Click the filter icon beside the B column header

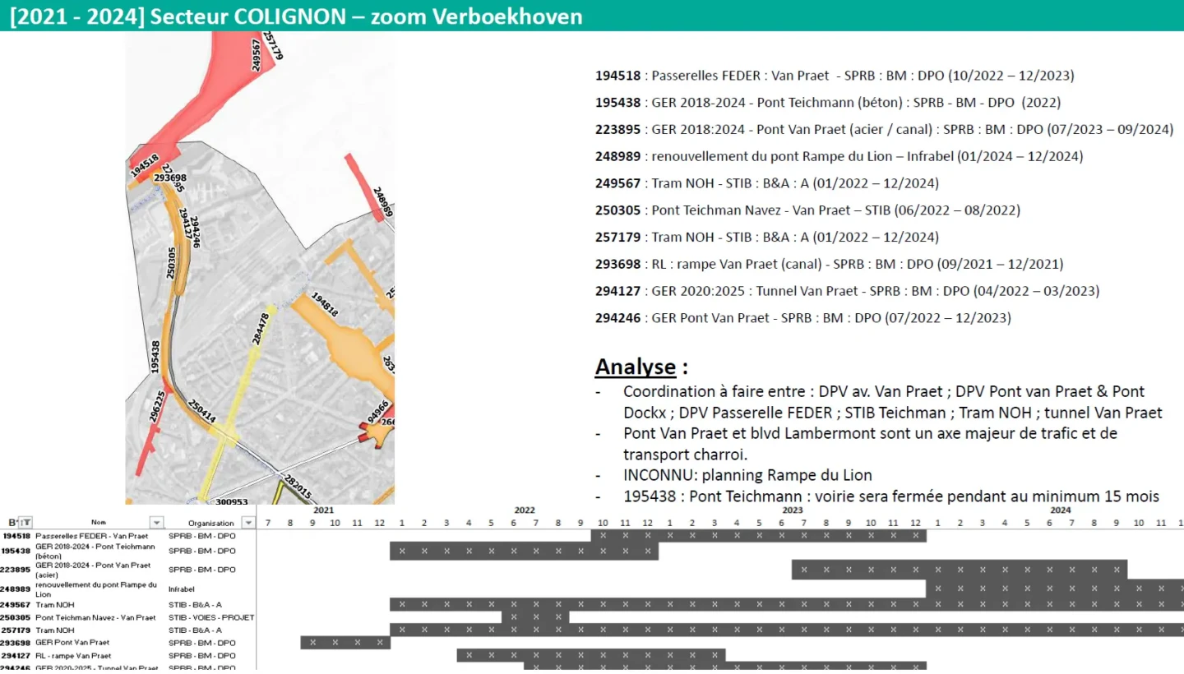[x=26, y=523]
